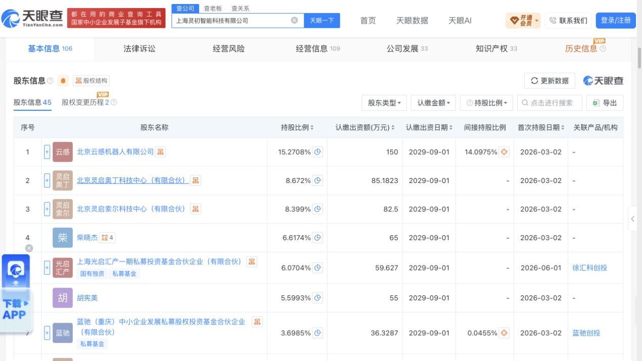Click the related companies icon beside 柴晓杰

coord(108,238)
